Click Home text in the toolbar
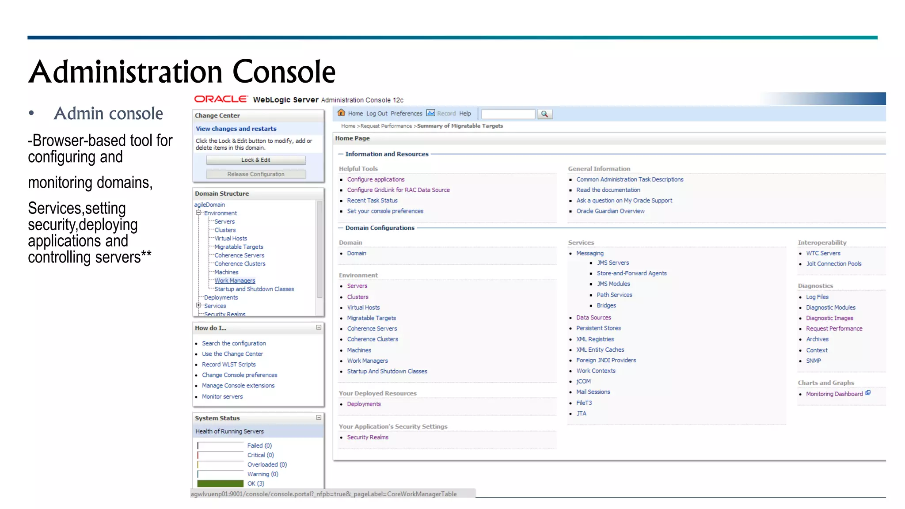Viewport: 905px width, 509px height. [x=355, y=114]
